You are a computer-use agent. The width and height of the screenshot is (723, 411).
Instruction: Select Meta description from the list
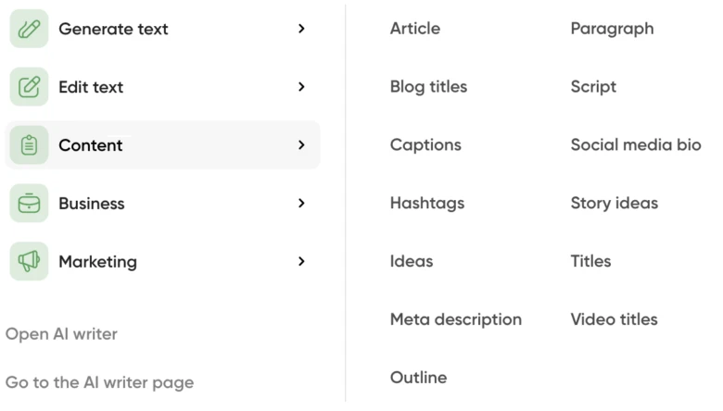455,320
